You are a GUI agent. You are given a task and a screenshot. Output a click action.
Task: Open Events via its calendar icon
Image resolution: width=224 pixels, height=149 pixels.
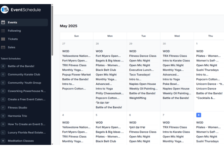point(3,22)
